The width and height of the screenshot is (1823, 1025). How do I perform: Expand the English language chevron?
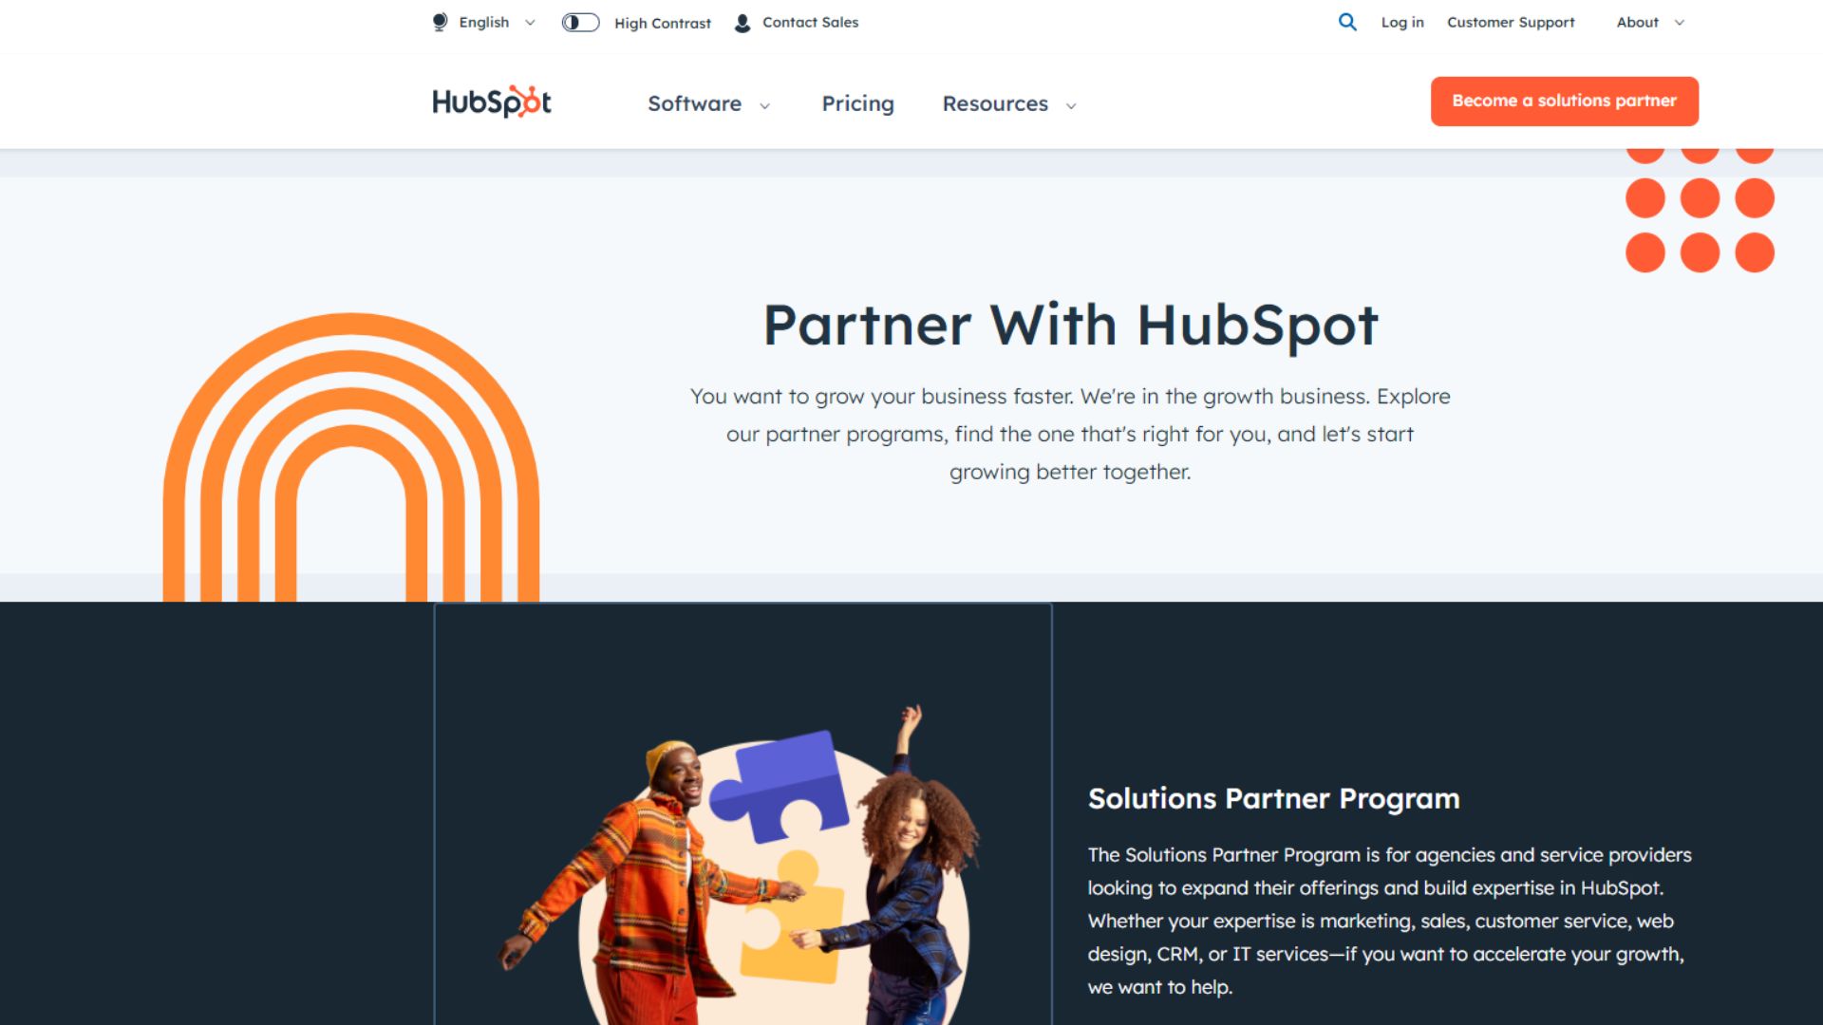[x=530, y=23]
